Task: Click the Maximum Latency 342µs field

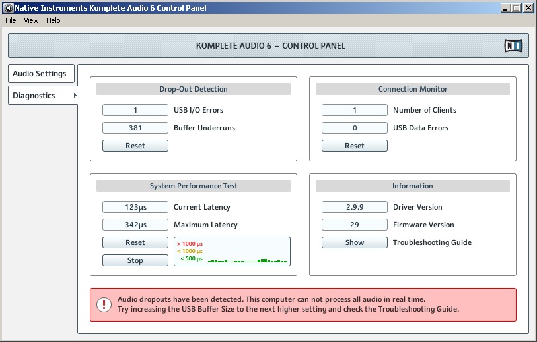Action: coord(135,225)
